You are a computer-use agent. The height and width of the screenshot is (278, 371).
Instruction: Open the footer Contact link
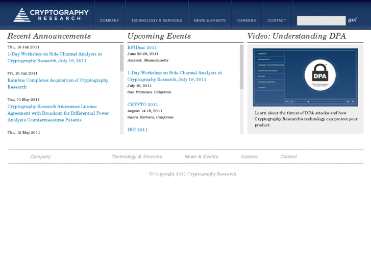pyautogui.click(x=288, y=157)
